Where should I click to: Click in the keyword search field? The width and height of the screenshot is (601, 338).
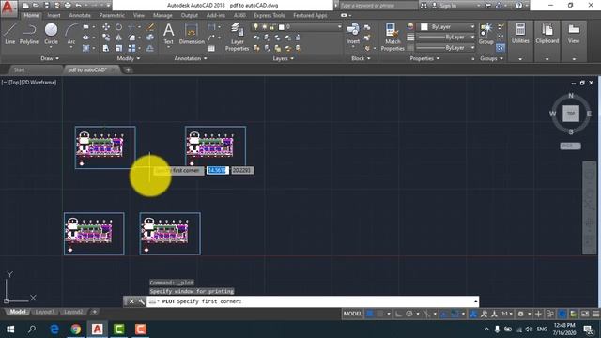pyautogui.click(x=378, y=6)
